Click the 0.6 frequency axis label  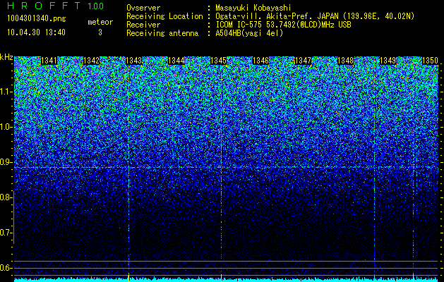(6, 268)
